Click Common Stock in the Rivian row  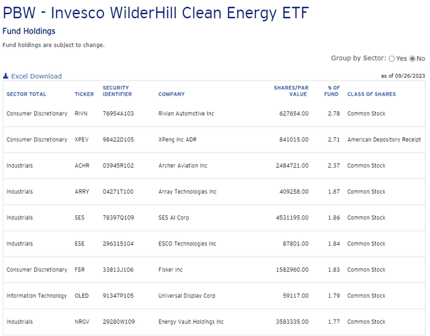(366, 113)
